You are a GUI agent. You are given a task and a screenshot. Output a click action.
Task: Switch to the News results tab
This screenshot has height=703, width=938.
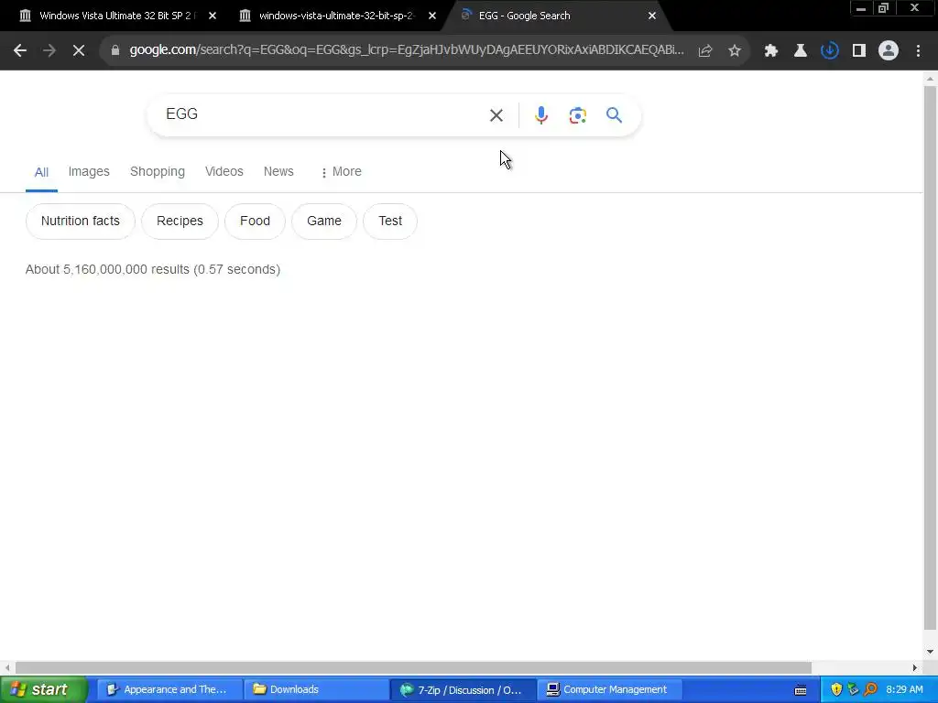[x=278, y=171]
